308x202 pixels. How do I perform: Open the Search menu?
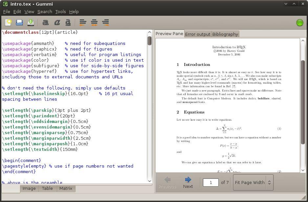(45, 11)
